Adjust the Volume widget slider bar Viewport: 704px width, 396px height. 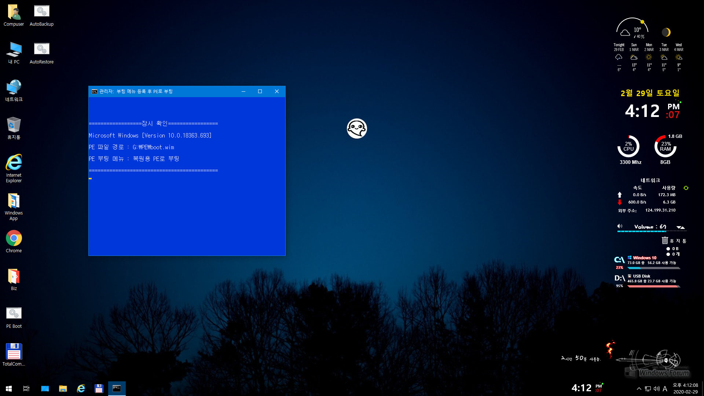[652, 231]
